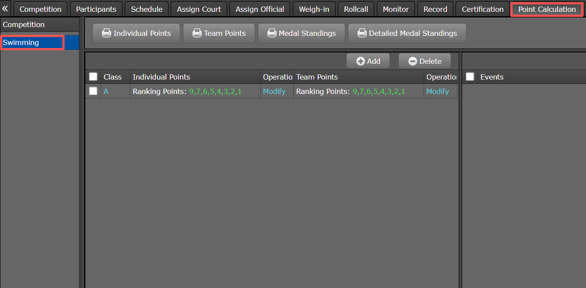The height and width of the screenshot is (288, 586).
Task: Check the select-all checkbox in the Class header
Action: 93,76
